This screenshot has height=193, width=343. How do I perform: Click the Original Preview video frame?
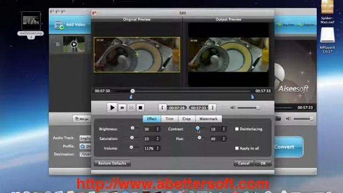[x=137, y=55]
